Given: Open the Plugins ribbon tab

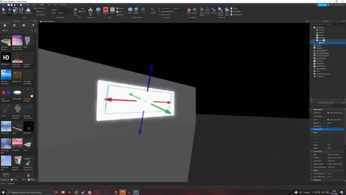Looking at the screenshot, I should click(63, 5).
